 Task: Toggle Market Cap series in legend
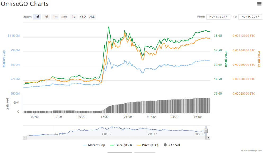[94, 145]
